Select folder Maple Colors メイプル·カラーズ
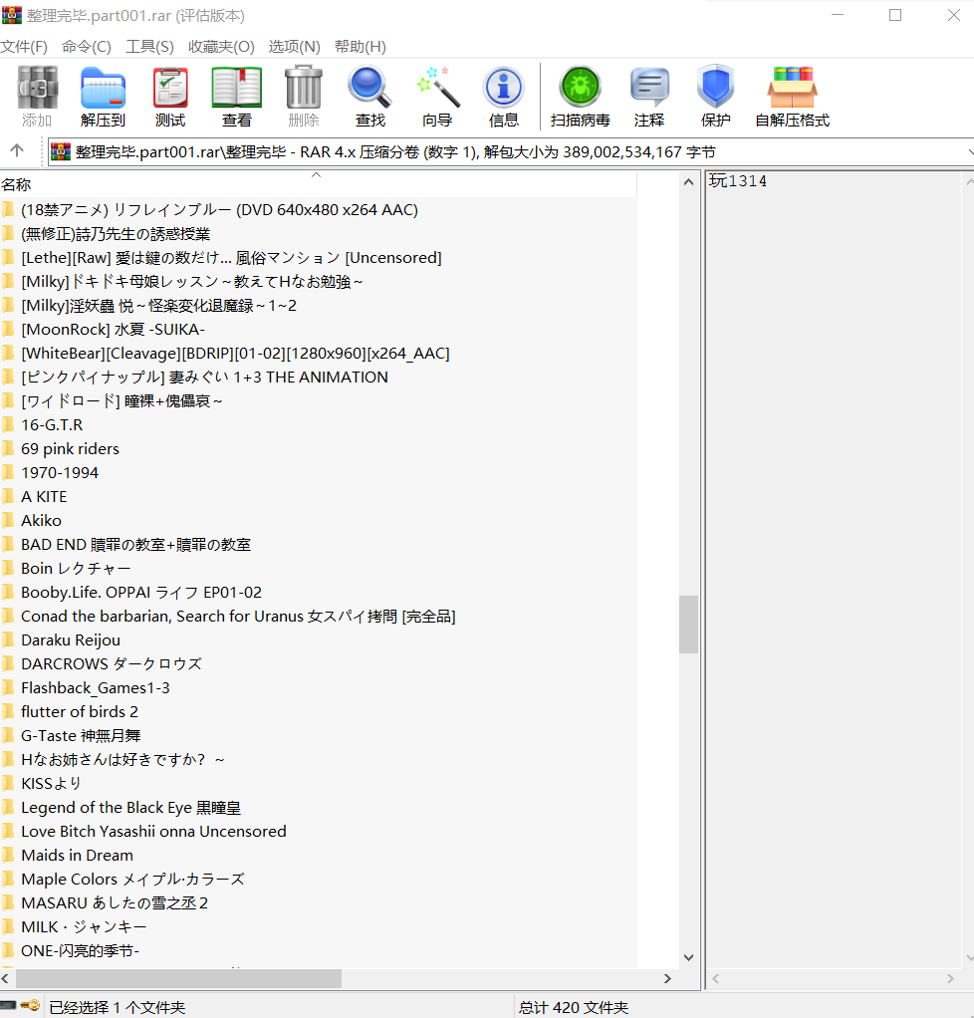The image size is (974, 1018). 133,880
